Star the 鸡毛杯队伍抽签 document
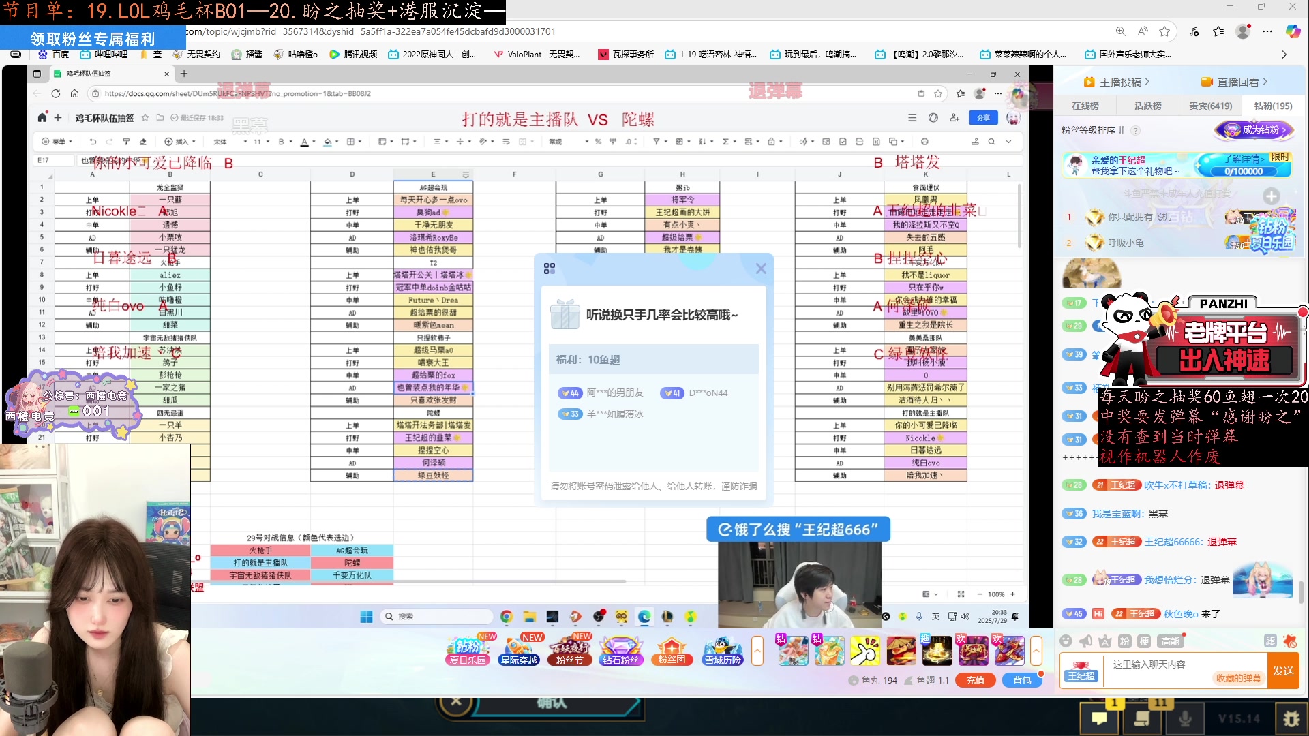This screenshot has height=736, width=1309. click(145, 117)
